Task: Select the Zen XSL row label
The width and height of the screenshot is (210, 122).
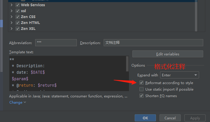Action: [x=28, y=29]
